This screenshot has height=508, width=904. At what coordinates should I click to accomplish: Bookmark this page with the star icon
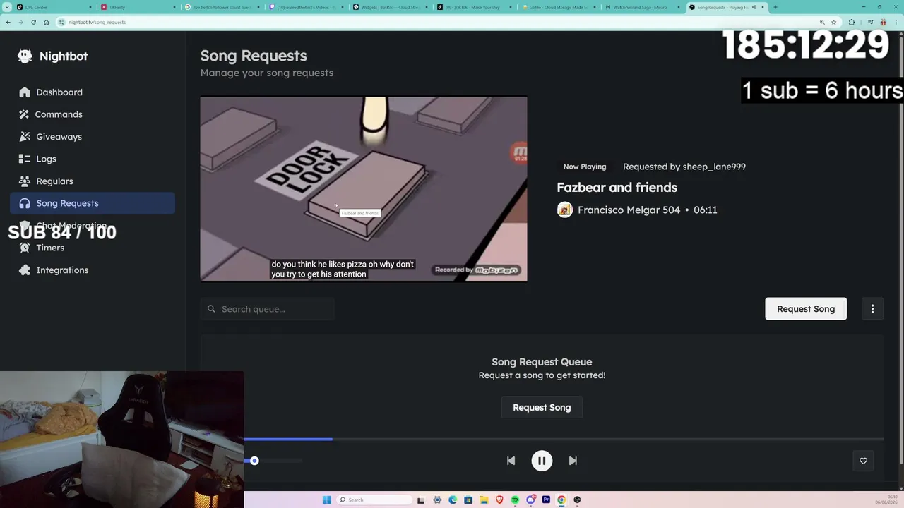click(833, 22)
